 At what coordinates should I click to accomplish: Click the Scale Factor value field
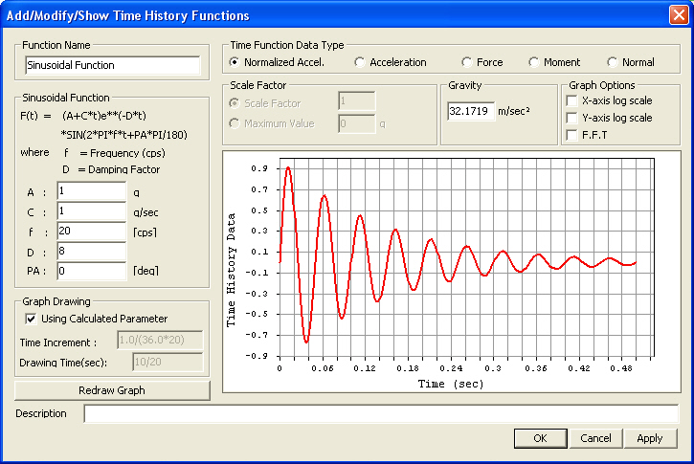click(357, 101)
